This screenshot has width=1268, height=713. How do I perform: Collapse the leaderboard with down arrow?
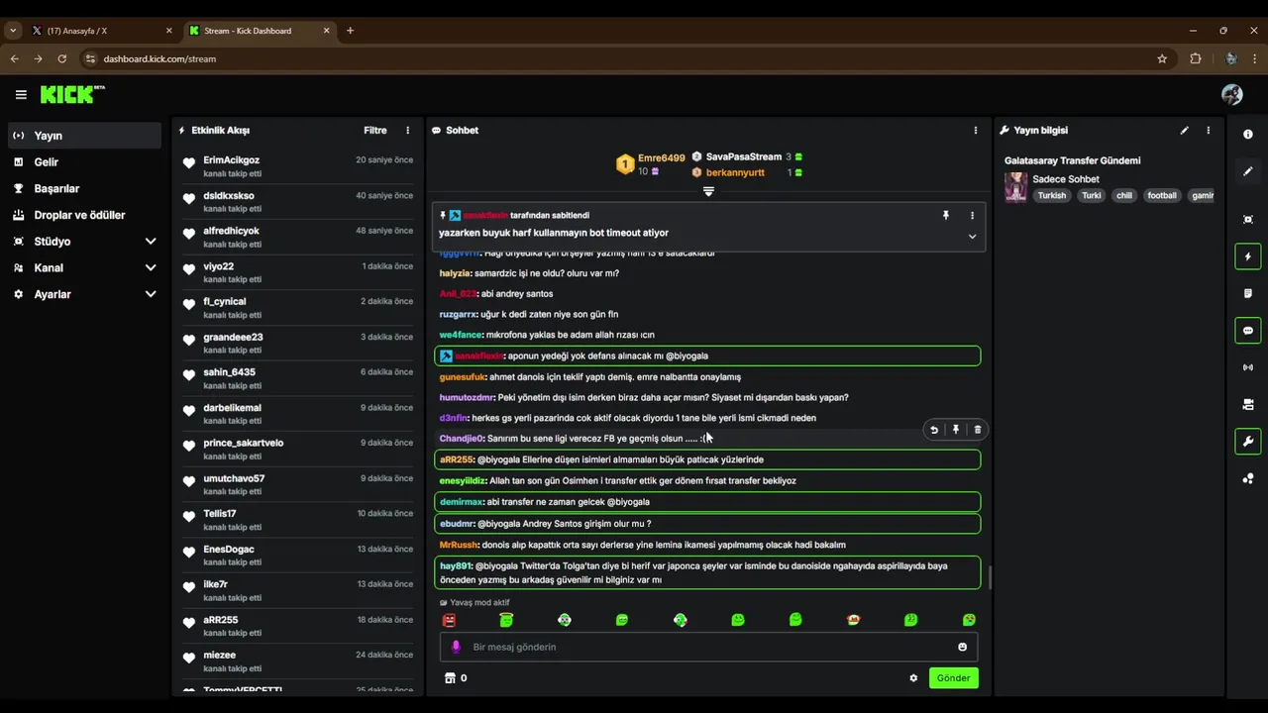click(x=708, y=191)
